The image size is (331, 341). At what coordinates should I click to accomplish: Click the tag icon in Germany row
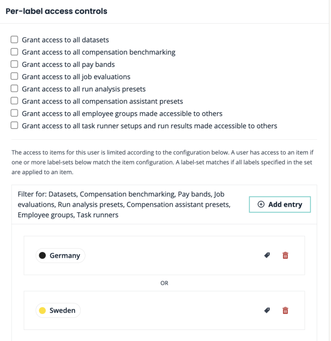point(267,255)
